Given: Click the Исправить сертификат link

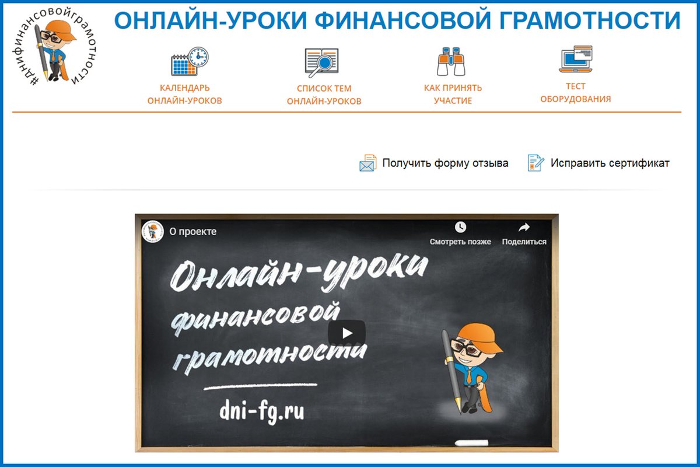Looking at the screenshot, I should click(x=610, y=163).
